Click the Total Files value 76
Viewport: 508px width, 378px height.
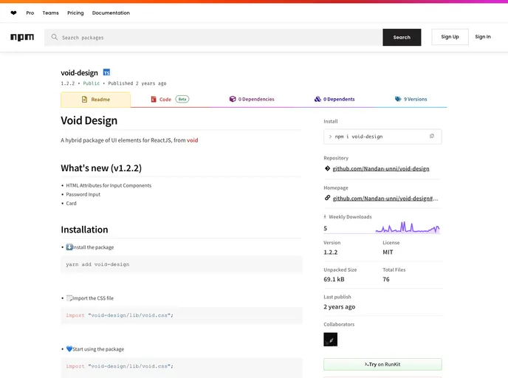coord(386,279)
